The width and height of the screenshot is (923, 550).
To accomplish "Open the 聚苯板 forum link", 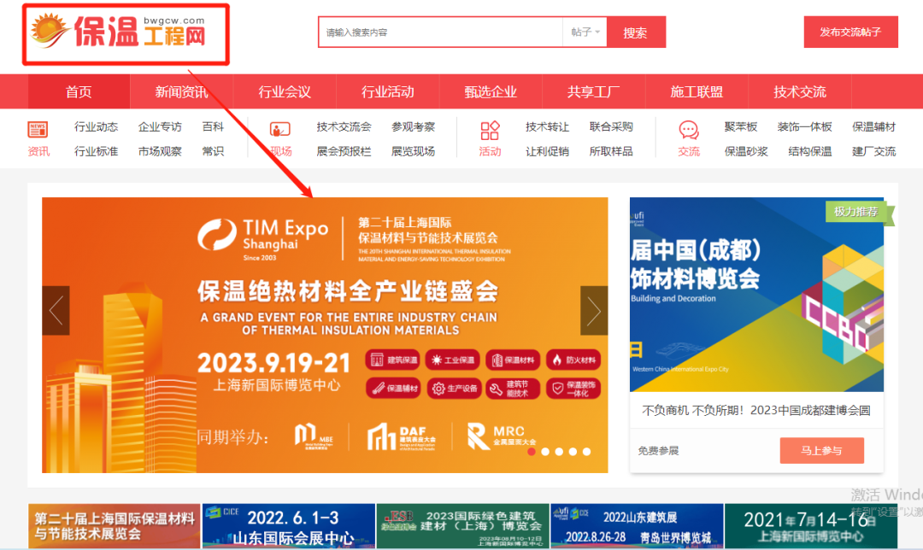I will tap(740, 126).
